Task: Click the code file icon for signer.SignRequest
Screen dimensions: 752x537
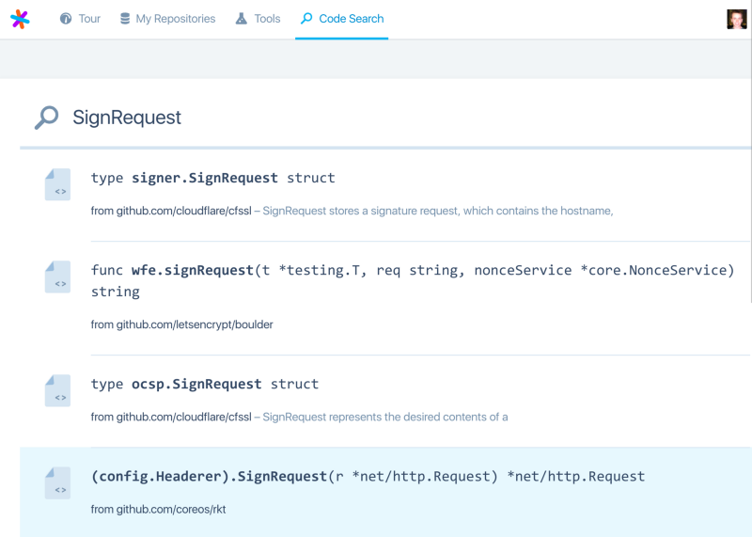Action: pyautogui.click(x=57, y=184)
